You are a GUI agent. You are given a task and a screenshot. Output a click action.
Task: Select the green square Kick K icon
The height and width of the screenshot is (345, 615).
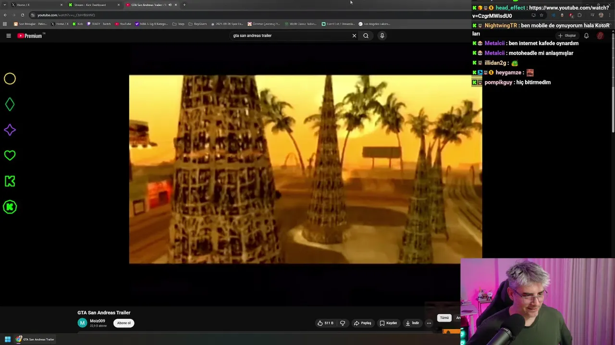10,181
